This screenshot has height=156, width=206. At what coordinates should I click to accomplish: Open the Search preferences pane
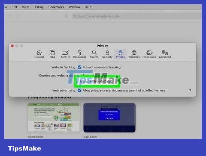[94, 54]
